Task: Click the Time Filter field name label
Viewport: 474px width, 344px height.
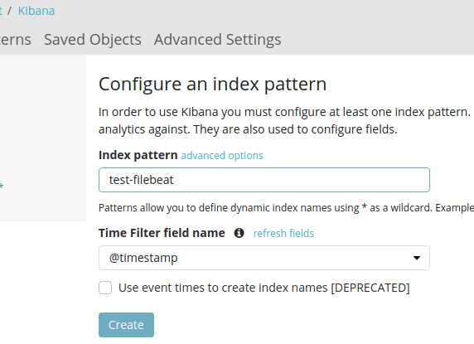Action: [x=162, y=233]
